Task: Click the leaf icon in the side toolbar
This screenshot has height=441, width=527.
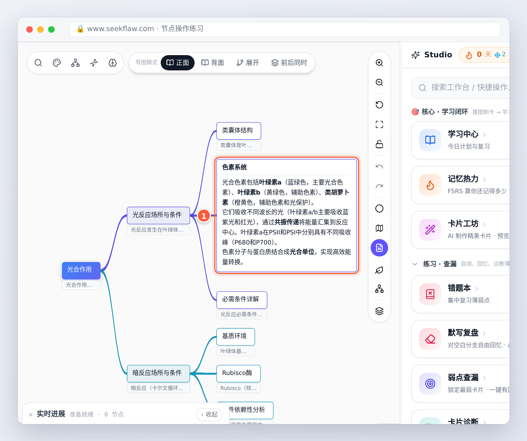Action: tap(379, 270)
